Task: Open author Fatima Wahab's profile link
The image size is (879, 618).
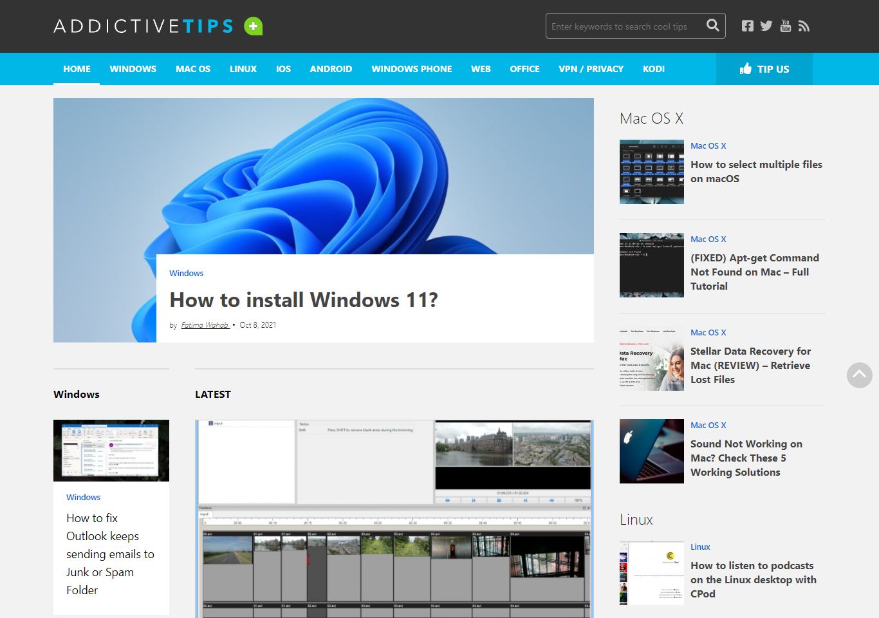Action: click(x=205, y=325)
